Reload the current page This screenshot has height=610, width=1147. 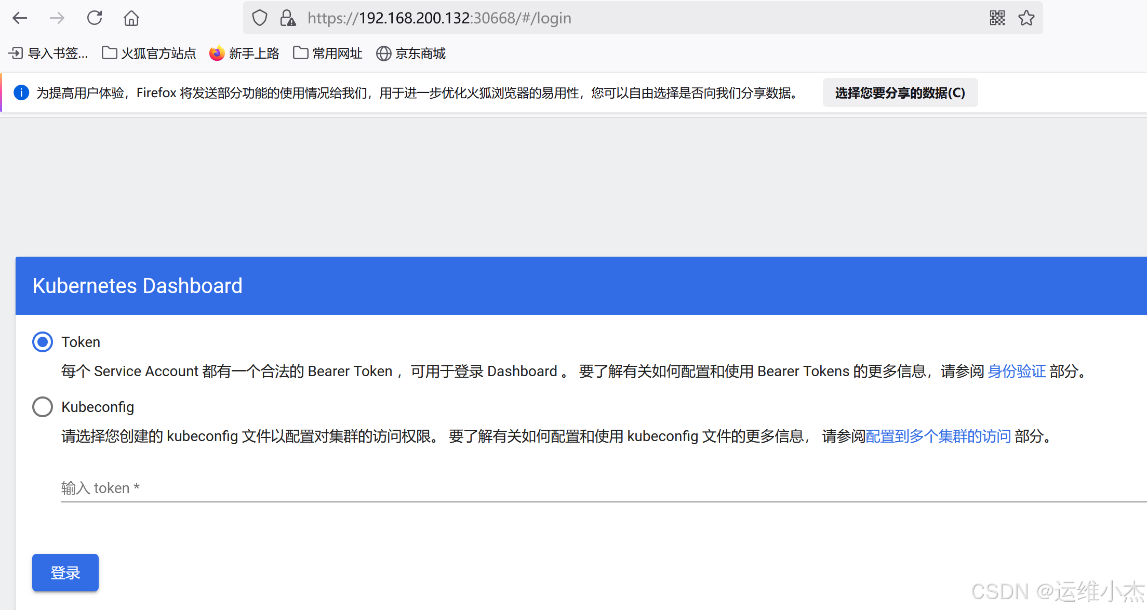[x=95, y=18]
